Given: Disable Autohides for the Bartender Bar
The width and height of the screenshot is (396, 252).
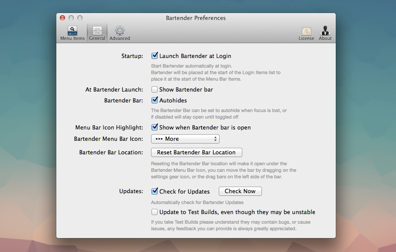Looking at the screenshot, I should pyautogui.click(x=155, y=100).
